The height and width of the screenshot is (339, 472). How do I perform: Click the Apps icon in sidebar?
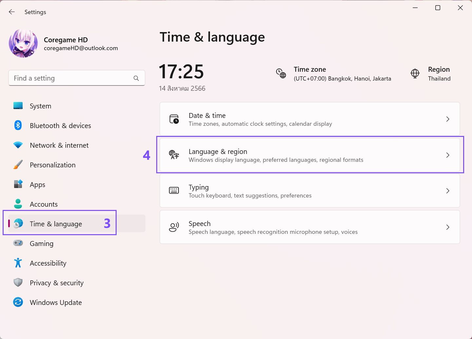18,184
